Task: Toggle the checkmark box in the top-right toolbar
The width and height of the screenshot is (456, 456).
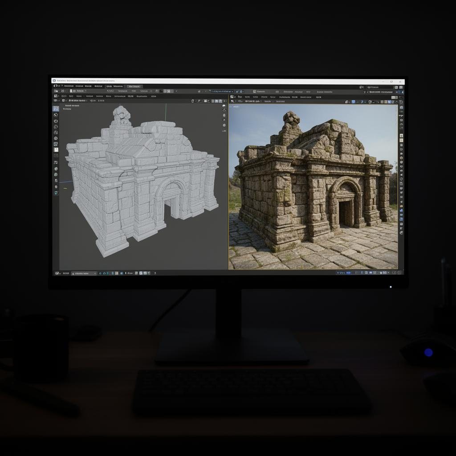Action: pyautogui.click(x=365, y=92)
